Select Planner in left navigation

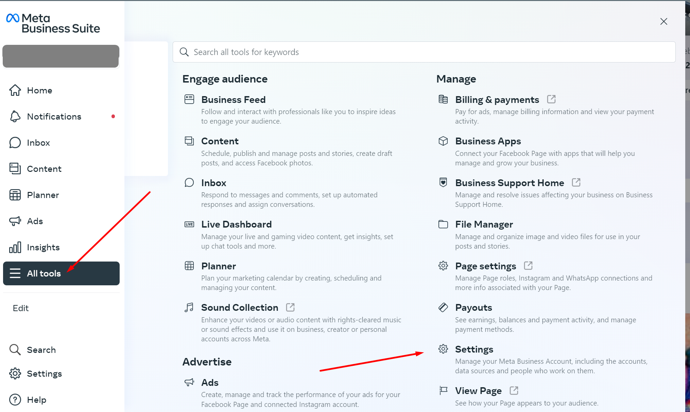61,195
